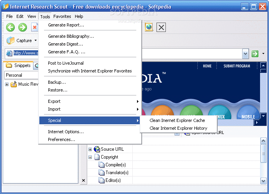Open the File menu
Image resolution: width=269 pixels, height=194 pixels.
9,16
